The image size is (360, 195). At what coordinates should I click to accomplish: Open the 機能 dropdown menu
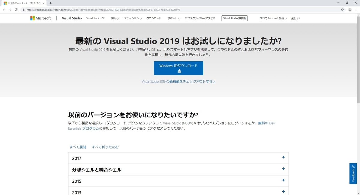click(115, 18)
